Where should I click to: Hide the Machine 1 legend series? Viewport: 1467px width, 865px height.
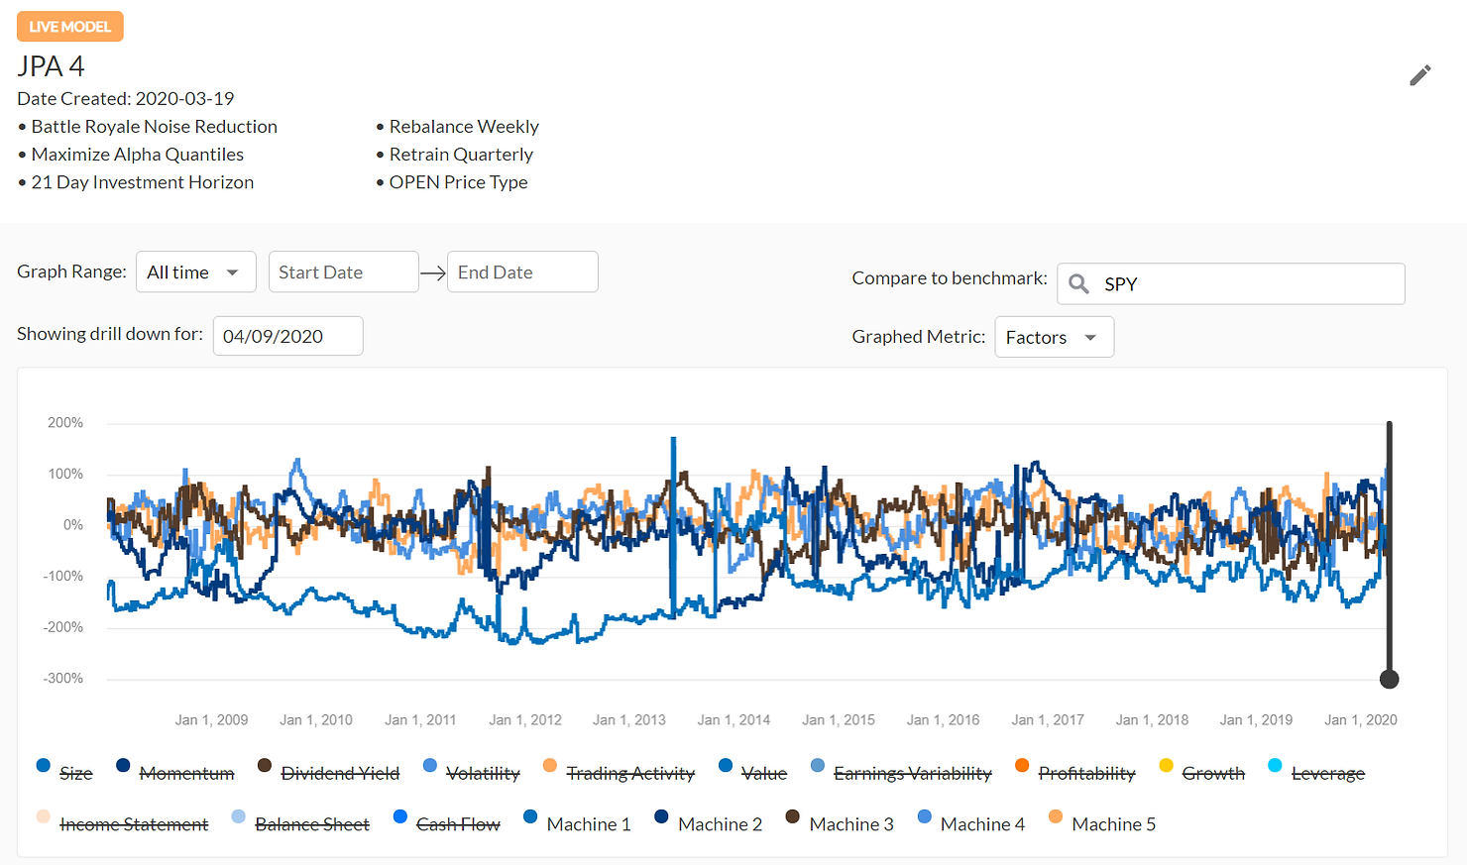point(577,823)
